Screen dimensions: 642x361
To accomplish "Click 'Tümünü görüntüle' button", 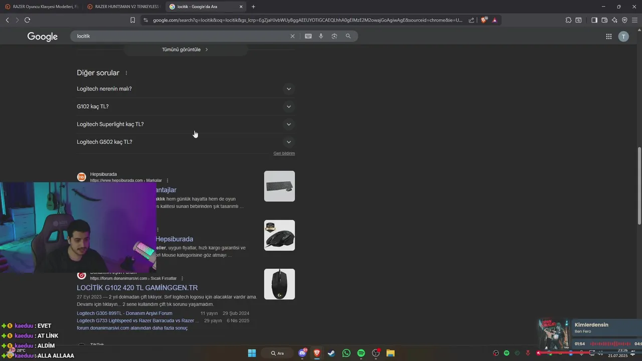I will pyautogui.click(x=186, y=50).
